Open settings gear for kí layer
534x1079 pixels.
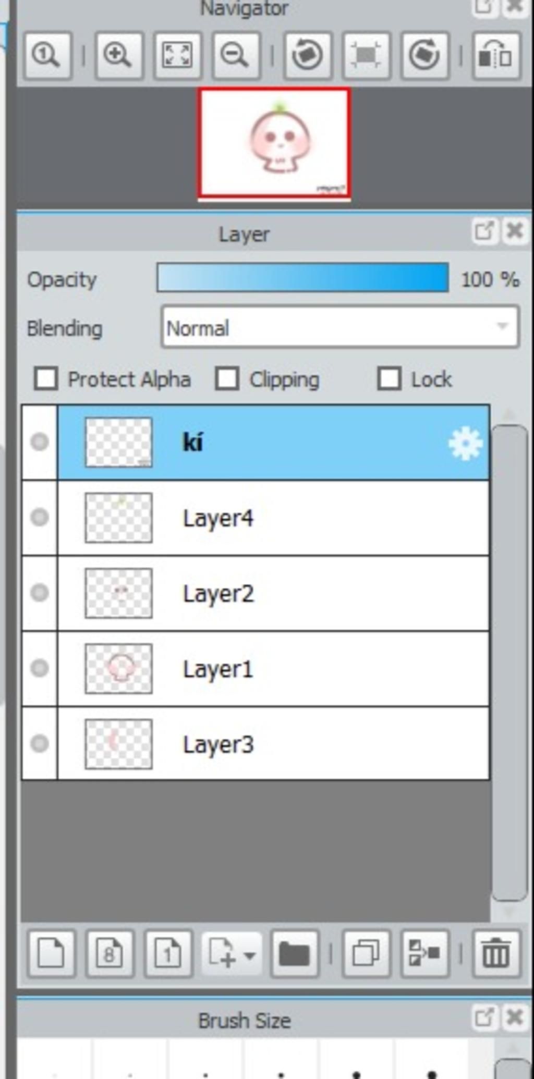465,443
